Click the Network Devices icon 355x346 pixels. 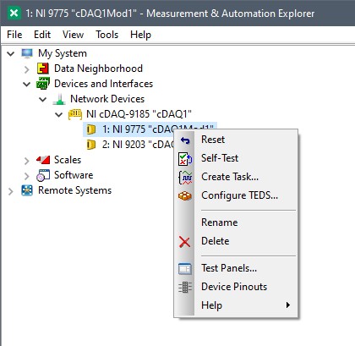[x=59, y=99]
